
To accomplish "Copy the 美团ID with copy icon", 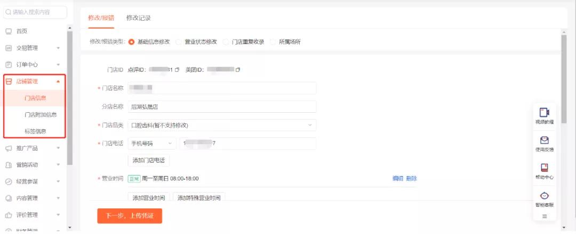I will click(238, 70).
